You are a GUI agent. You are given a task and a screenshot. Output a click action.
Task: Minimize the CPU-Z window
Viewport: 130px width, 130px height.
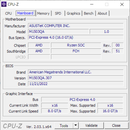point(92,4)
